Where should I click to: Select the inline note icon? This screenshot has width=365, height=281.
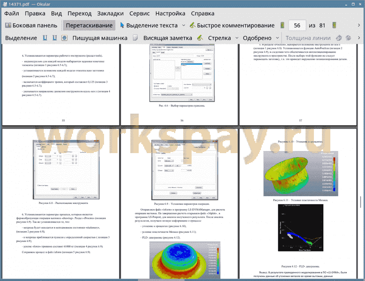click(135, 38)
